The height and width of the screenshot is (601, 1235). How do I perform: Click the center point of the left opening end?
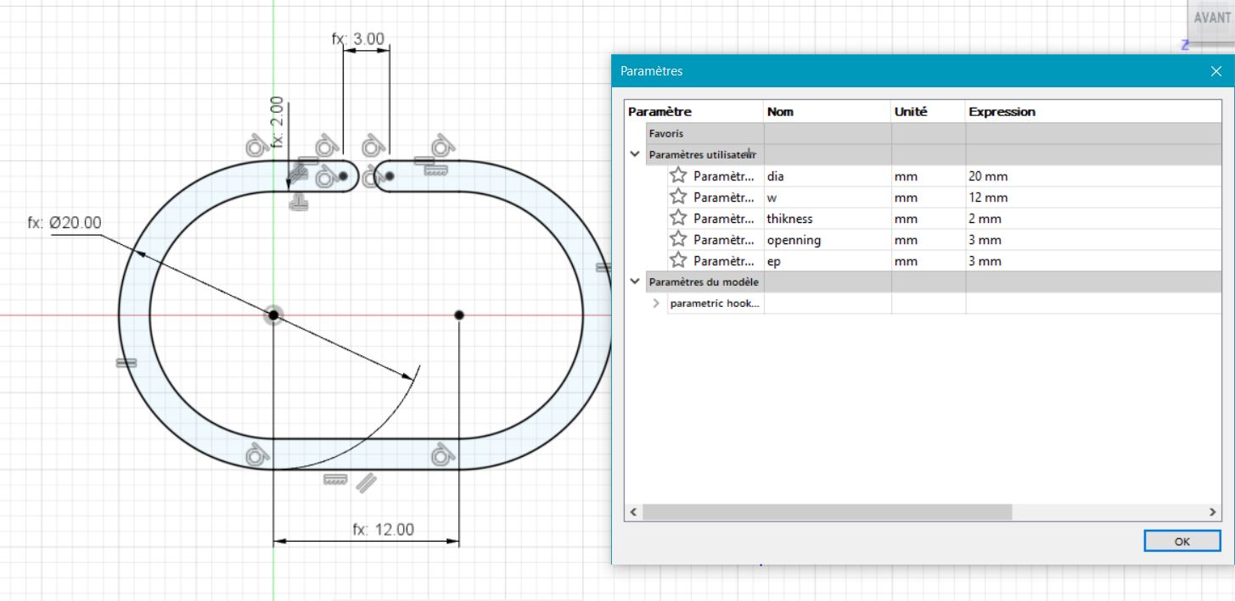click(x=344, y=176)
